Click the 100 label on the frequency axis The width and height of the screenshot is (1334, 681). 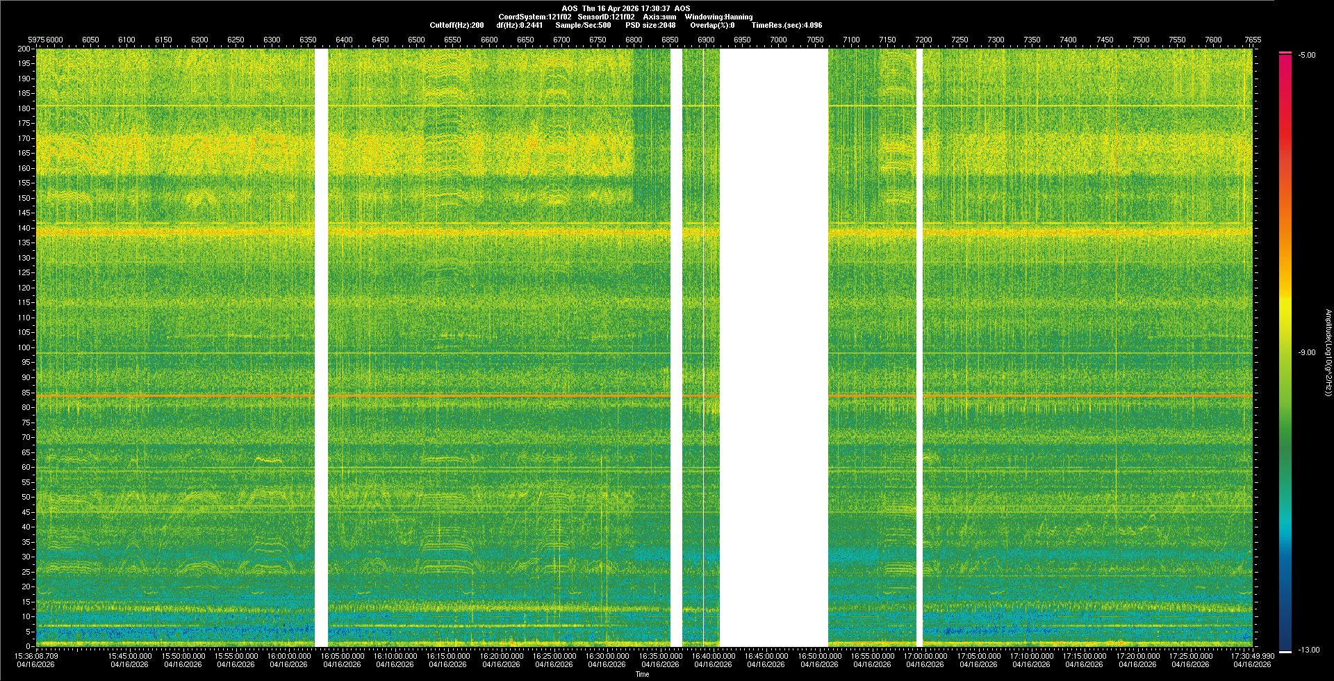click(x=25, y=347)
